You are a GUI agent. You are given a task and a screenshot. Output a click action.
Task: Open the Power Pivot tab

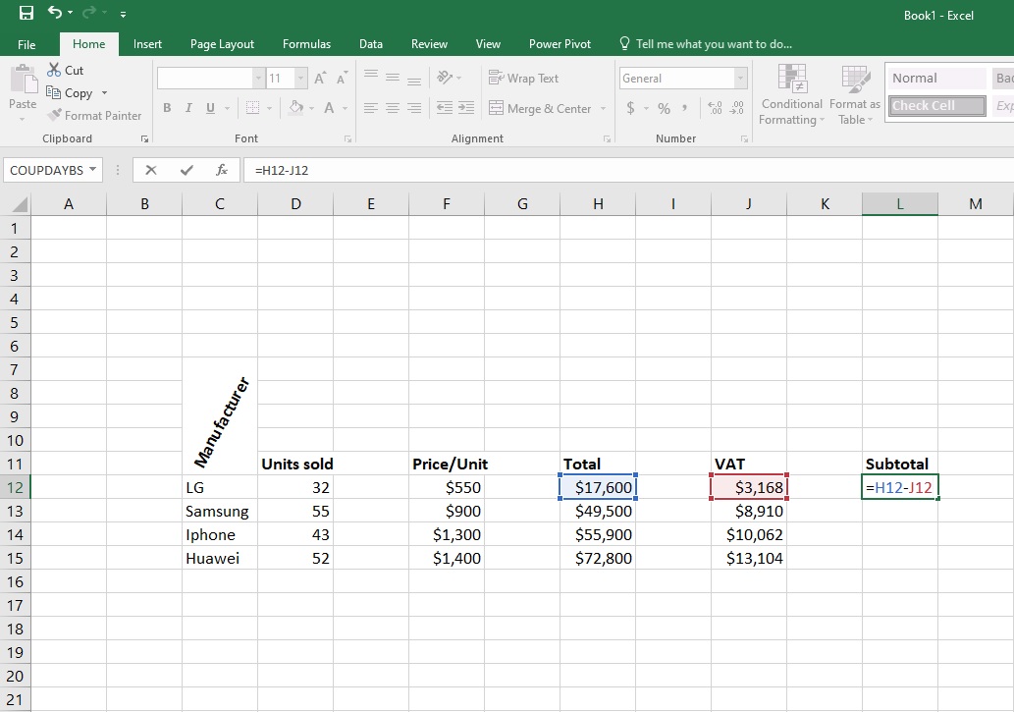point(560,44)
